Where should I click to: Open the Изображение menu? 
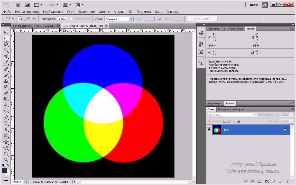pyautogui.click(x=53, y=12)
